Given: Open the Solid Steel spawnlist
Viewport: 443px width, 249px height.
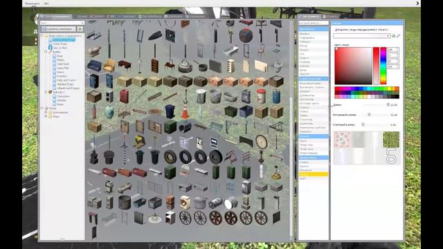Looking at the screenshot, I should [63, 64].
